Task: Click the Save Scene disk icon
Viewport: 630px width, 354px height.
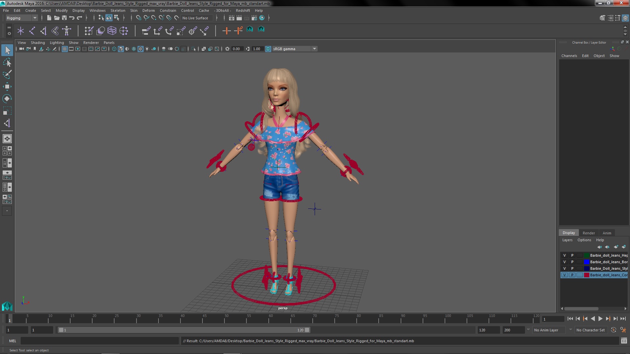Action: click(x=64, y=18)
